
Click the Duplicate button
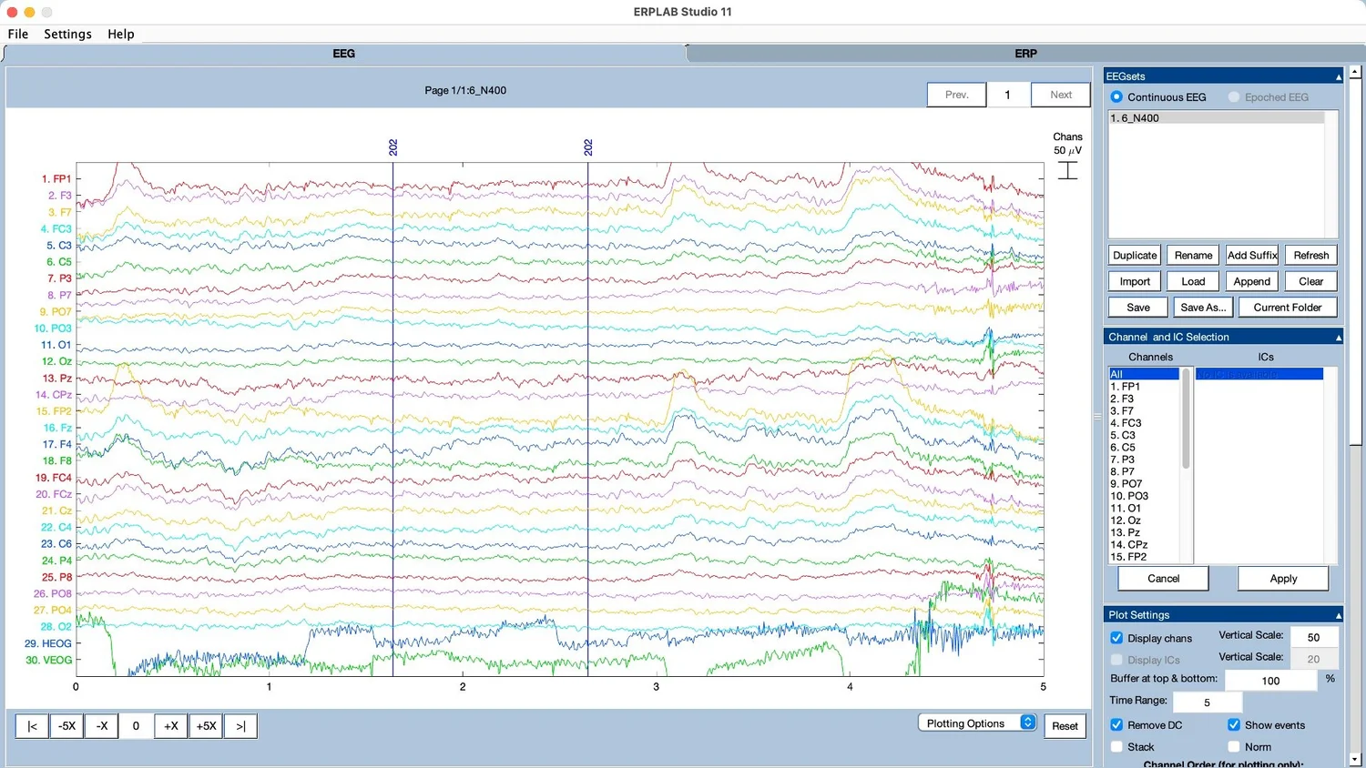pyautogui.click(x=1135, y=256)
